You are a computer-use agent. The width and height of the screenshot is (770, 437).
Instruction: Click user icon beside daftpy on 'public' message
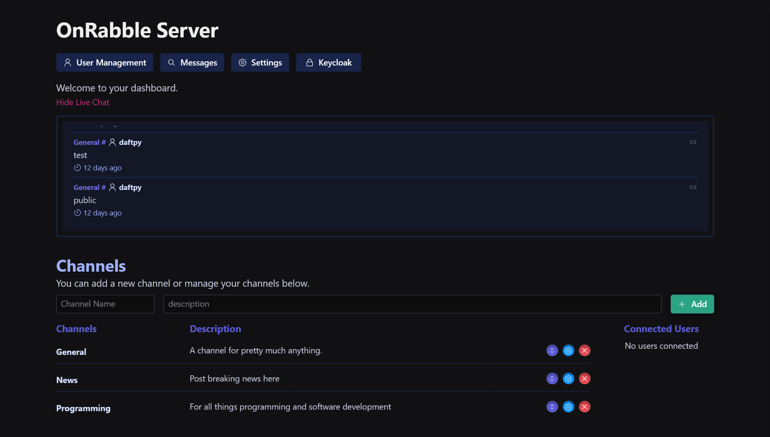(x=112, y=187)
